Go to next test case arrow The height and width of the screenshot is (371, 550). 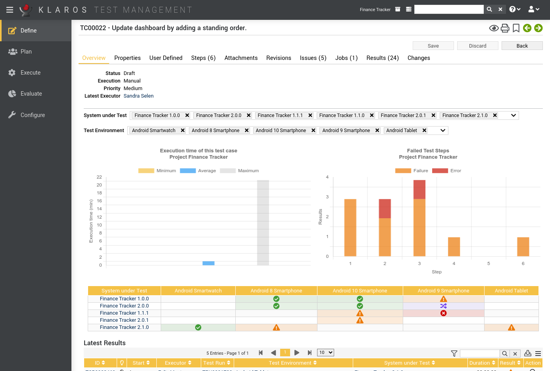[538, 28]
